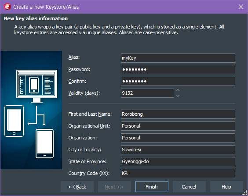248x196 pixels.
Task: Open Help for this dialog
Action: point(226,187)
